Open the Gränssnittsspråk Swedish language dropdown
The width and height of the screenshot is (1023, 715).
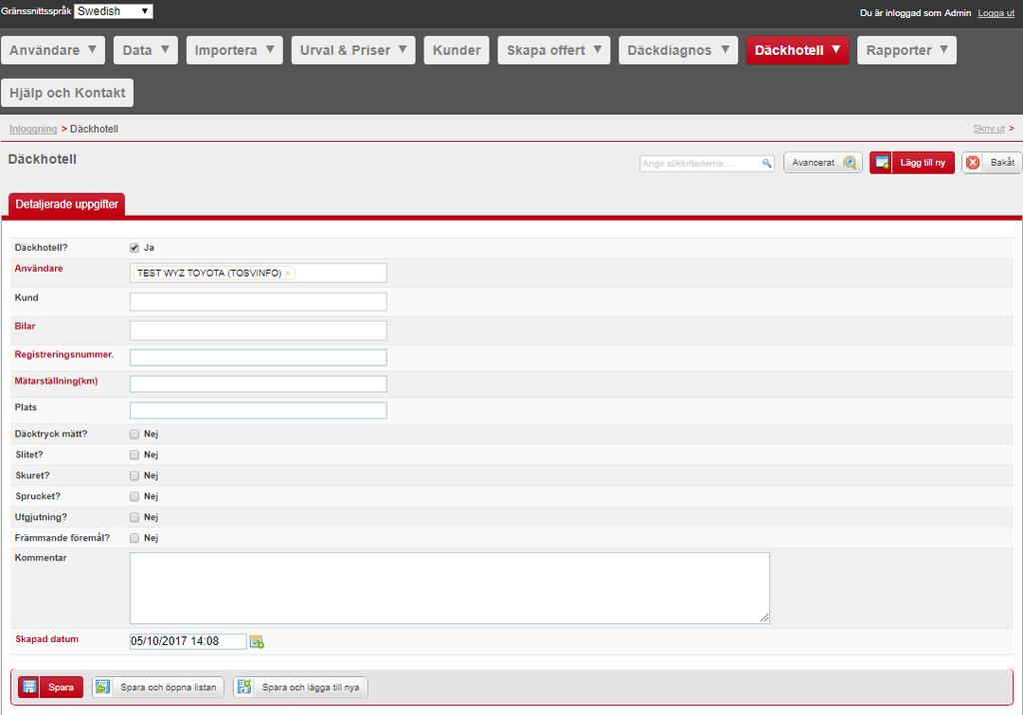114,11
